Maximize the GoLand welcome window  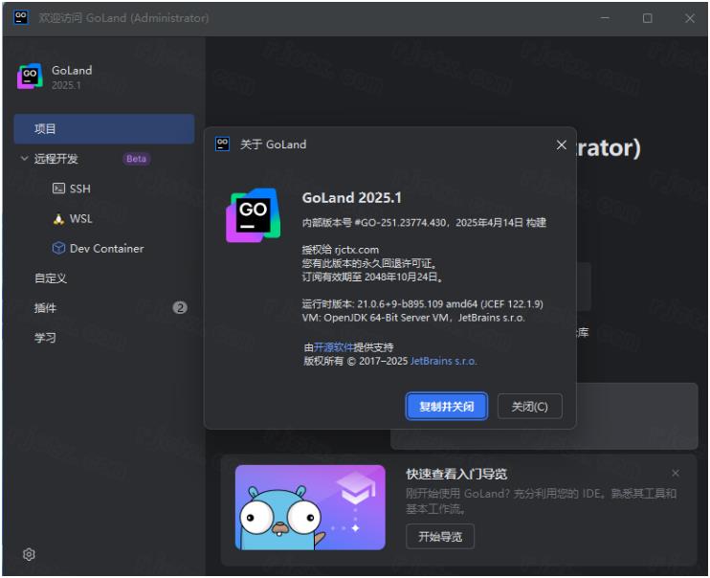click(648, 17)
